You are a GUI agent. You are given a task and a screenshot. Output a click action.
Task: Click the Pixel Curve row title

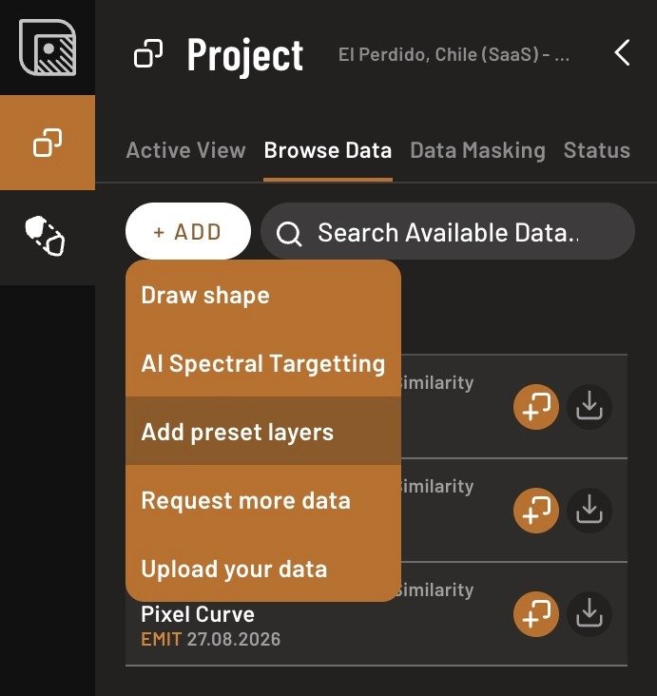pos(198,614)
